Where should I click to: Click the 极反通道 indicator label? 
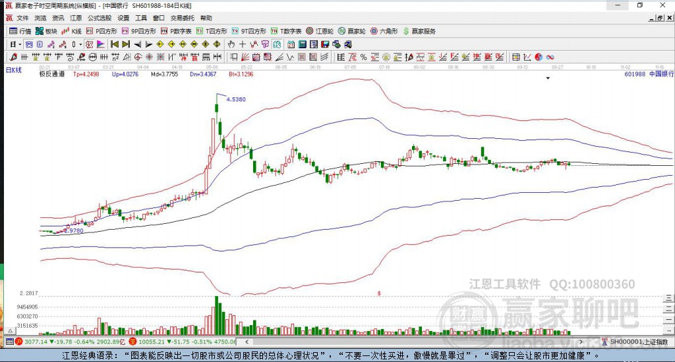[52, 74]
